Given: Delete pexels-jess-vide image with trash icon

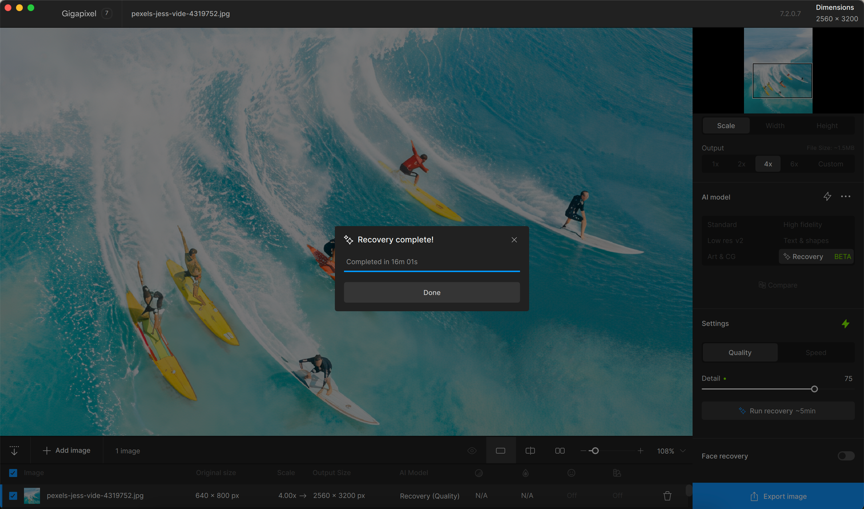Looking at the screenshot, I should [667, 496].
